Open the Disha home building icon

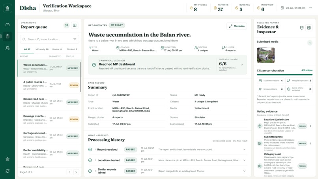(7, 8)
